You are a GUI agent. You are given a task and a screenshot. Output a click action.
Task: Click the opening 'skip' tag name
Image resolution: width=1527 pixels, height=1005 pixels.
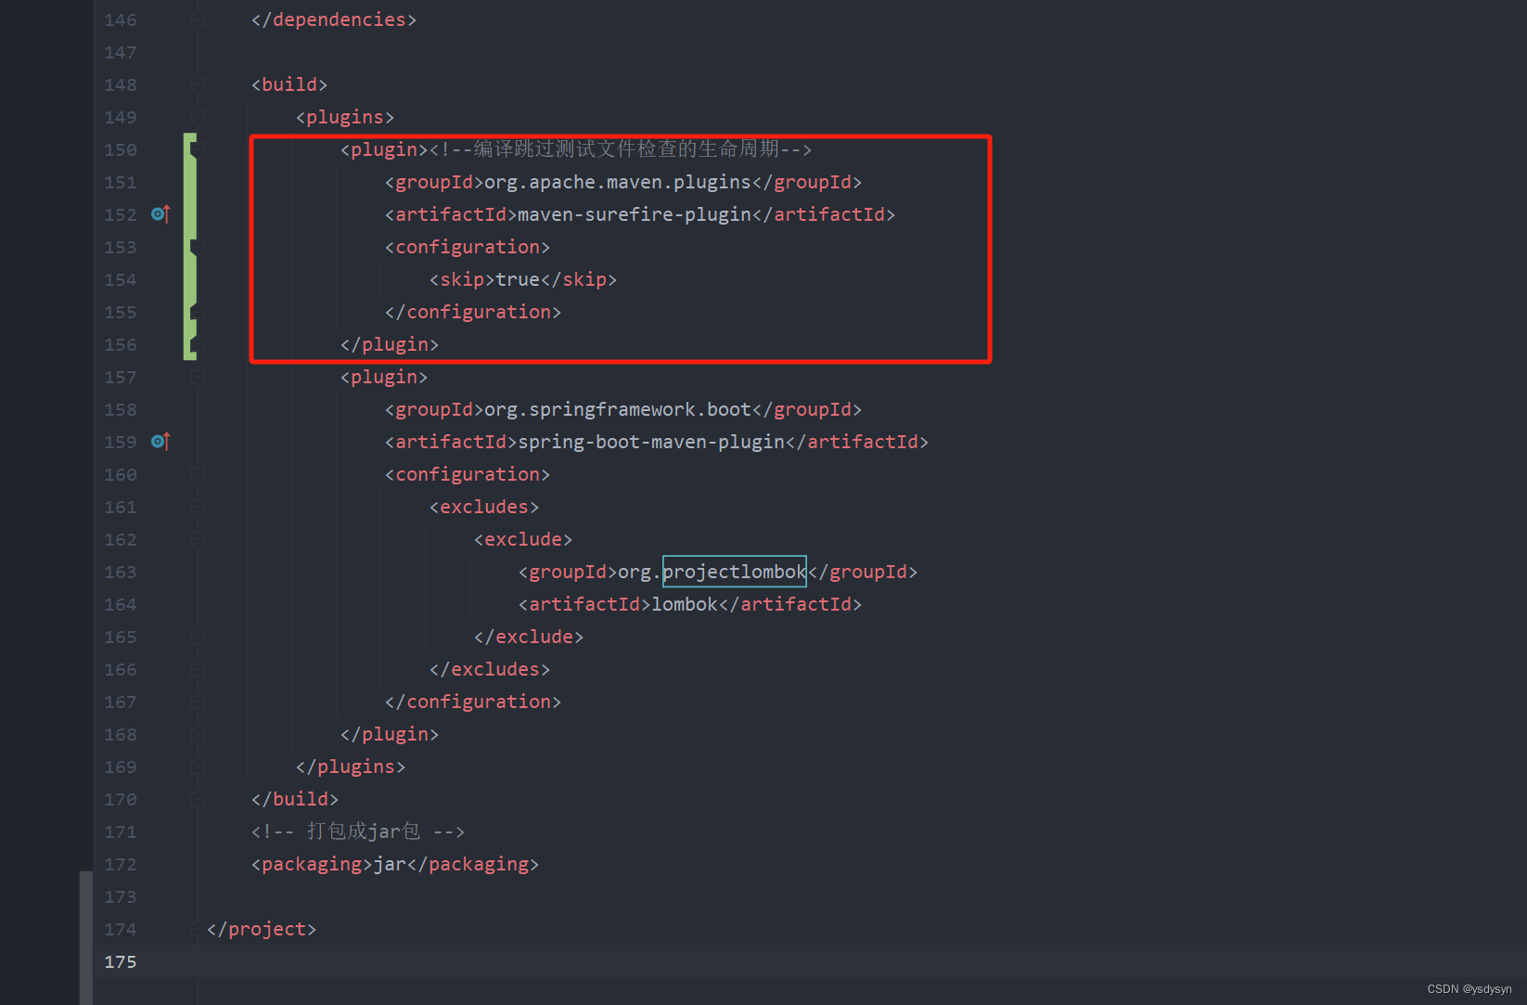pyautogui.click(x=462, y=279)
